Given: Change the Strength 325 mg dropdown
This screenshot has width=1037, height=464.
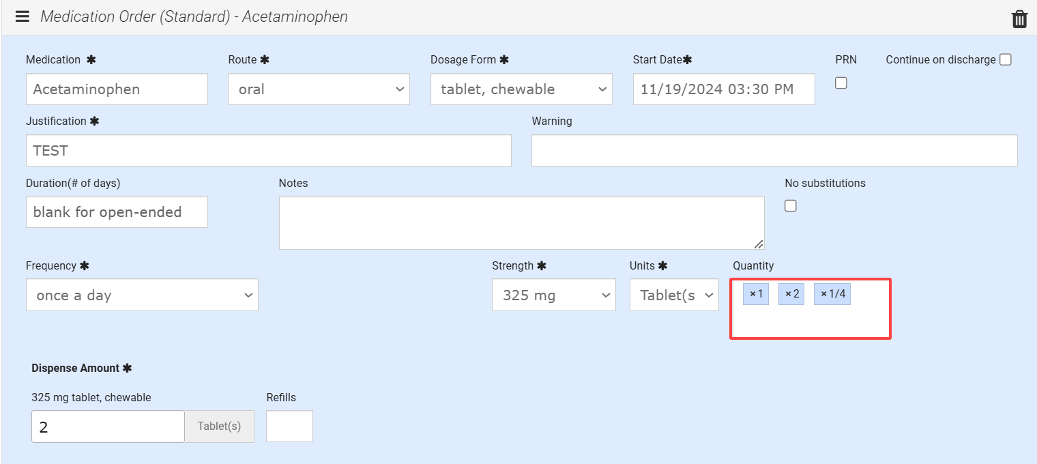Looking at the screenshot, I should click(x=553, y=295).
